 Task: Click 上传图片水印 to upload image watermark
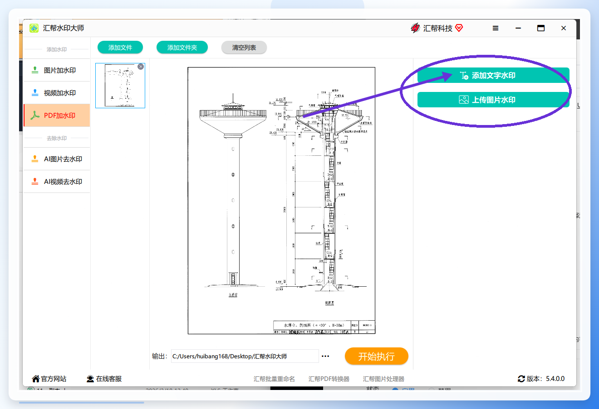tap(493, 100)
